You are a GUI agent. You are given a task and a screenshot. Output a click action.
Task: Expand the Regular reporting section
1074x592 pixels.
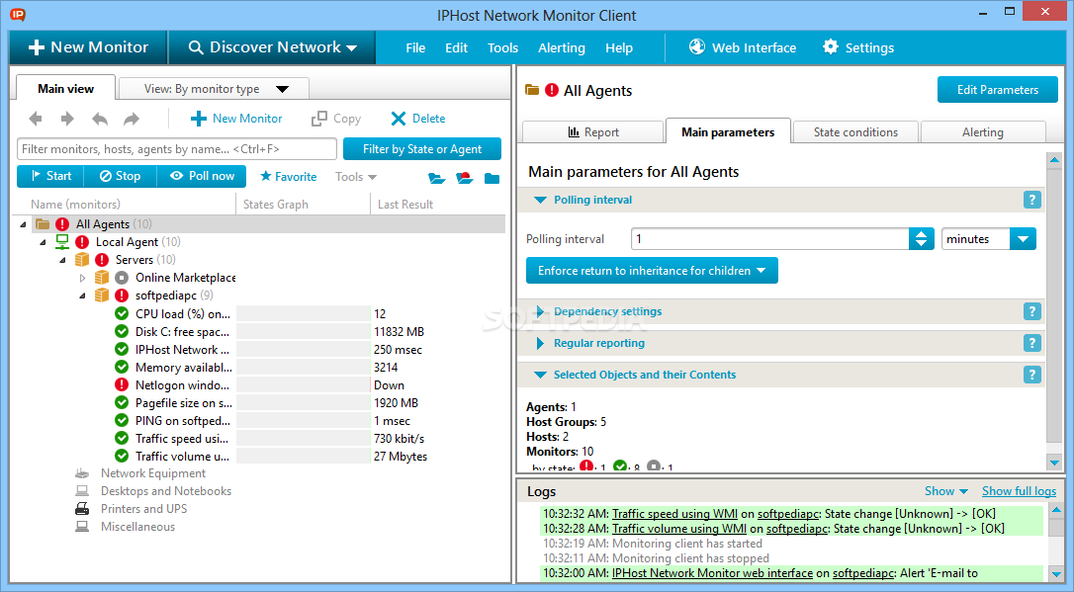540,343
